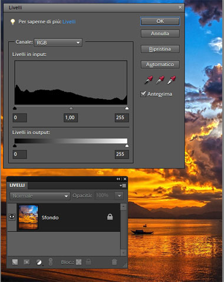Pick the white point eyedropper
Viewport: 224px width, 282px height.
[x=172, y=80]
